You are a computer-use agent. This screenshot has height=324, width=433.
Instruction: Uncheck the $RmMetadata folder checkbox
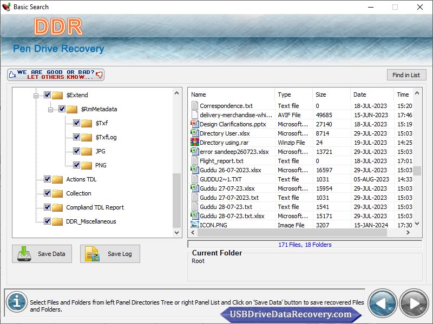tap(62, 109)
